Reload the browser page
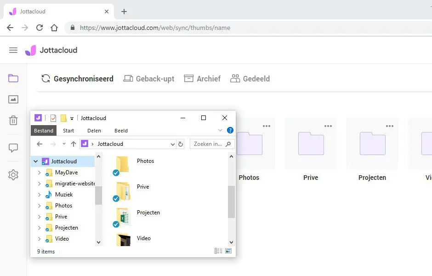The height and width of the screenshot is (276, 432). (x=40, y=28)
